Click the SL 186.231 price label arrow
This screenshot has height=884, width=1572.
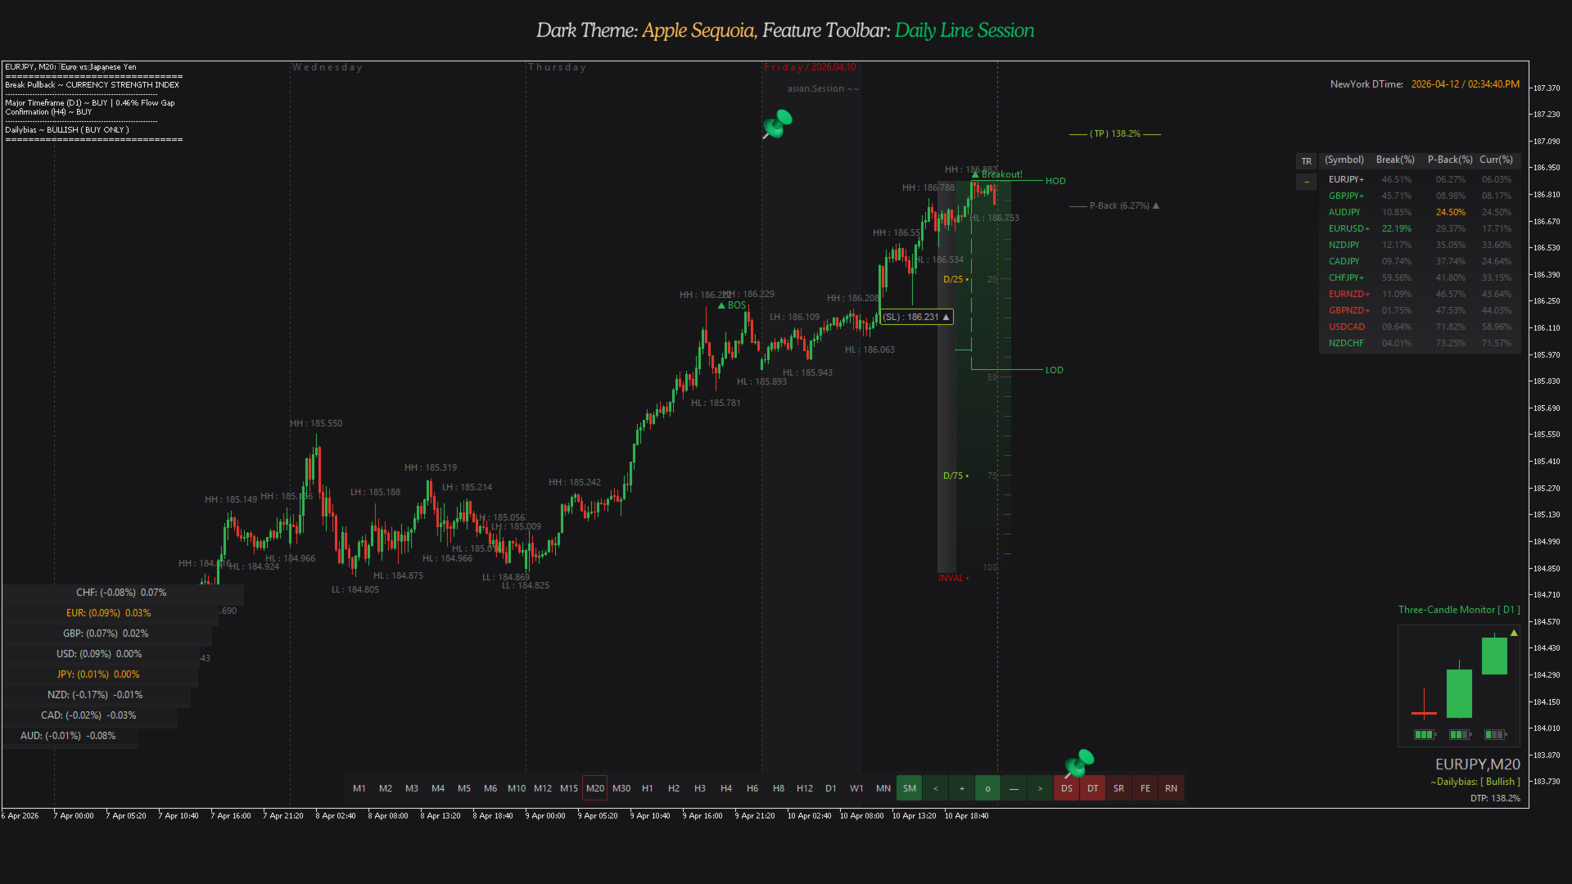[946, 317]
